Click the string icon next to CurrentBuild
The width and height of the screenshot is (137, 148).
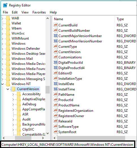56,25
